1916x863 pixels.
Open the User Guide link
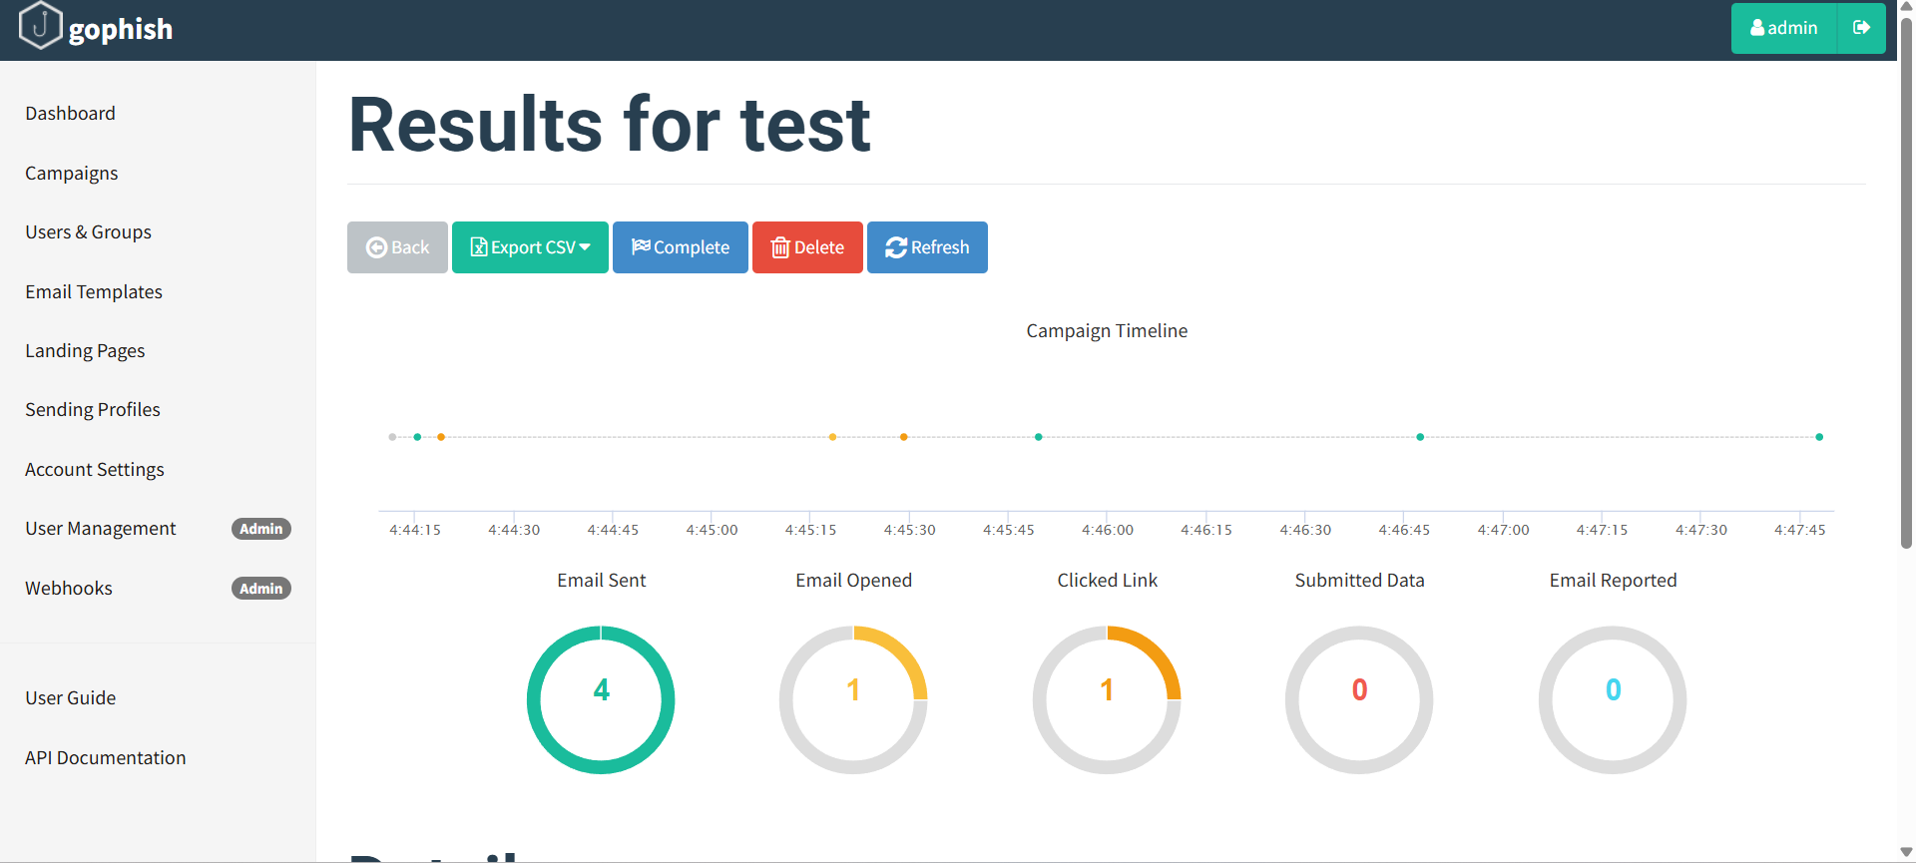click(71, 697)
